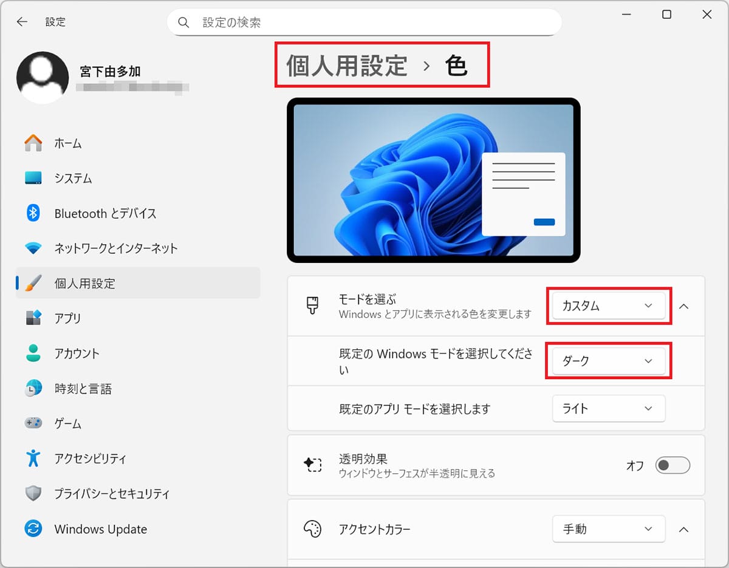Select ホーム in the navigation sidebar

point(67,143)
